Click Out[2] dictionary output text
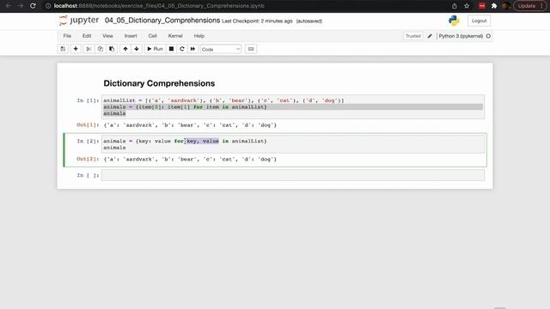This screenshot has width=550, height=309. [190, 160]
